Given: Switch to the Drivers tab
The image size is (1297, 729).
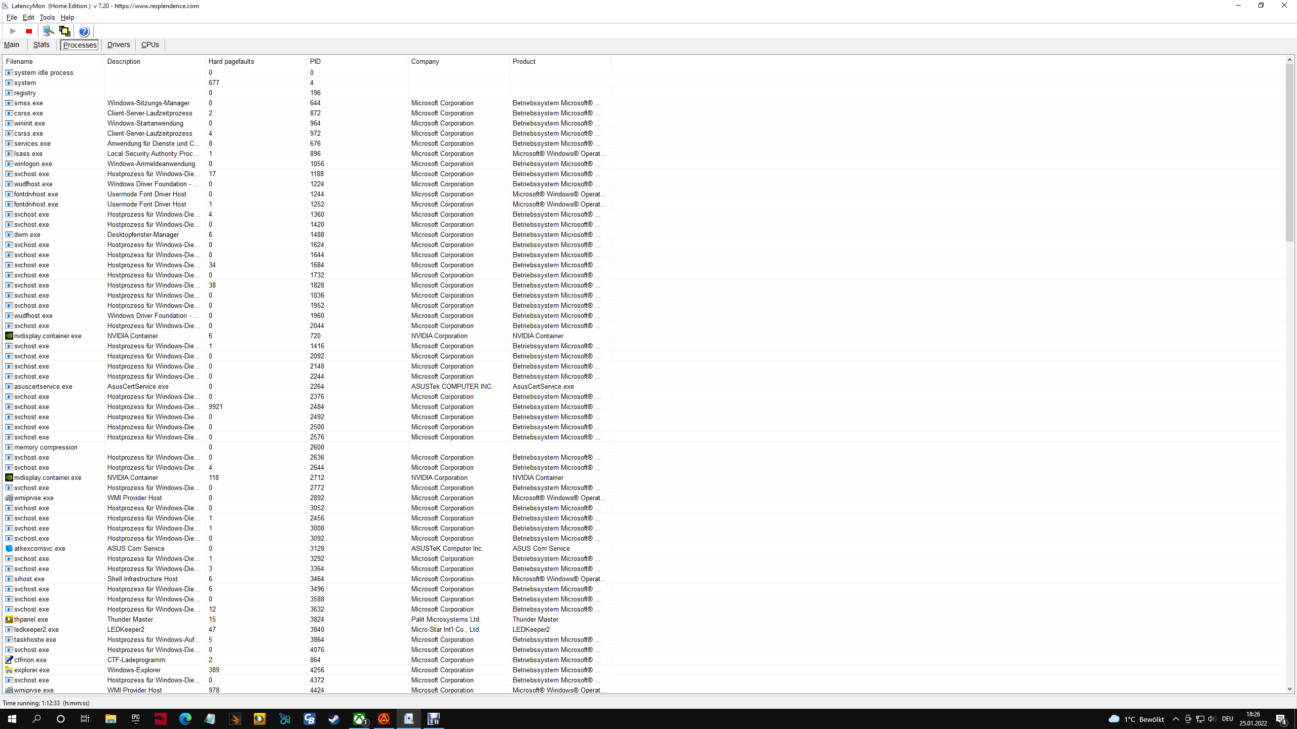Looking at the screenshot, I should click(x=119, y=45).
